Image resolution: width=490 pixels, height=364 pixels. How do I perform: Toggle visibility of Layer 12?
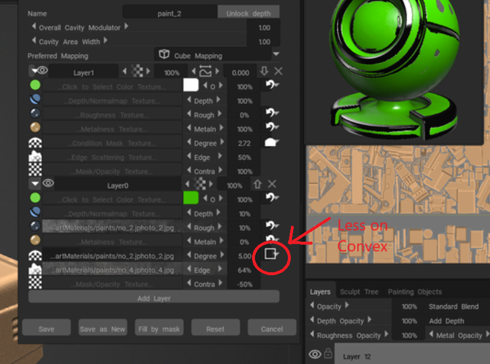point(315,354)
